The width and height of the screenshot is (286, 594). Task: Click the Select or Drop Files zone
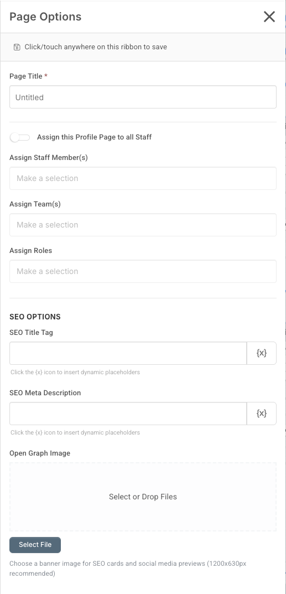(143, 497)
